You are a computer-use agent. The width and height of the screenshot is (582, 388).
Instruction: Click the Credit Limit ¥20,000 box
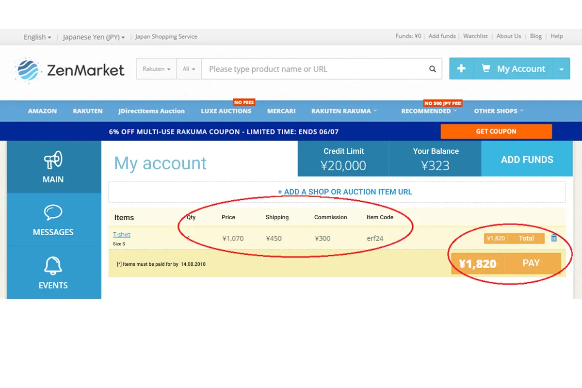[x=343, y=159]
